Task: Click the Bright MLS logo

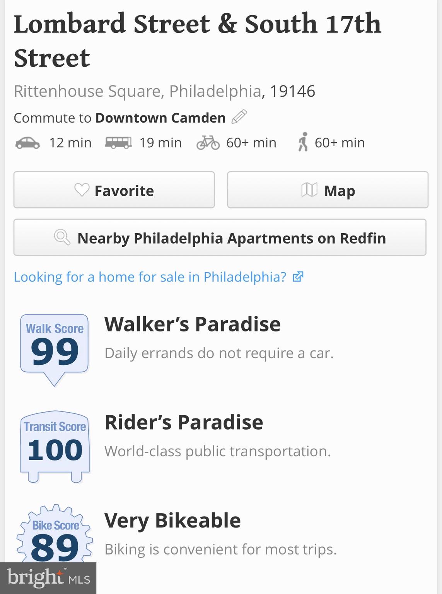Action: tap(48, 578)
